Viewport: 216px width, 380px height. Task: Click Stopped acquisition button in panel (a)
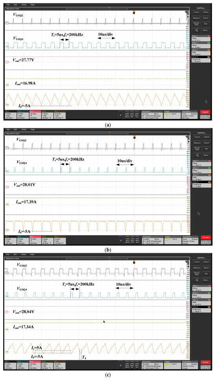[x=205, y=112]
